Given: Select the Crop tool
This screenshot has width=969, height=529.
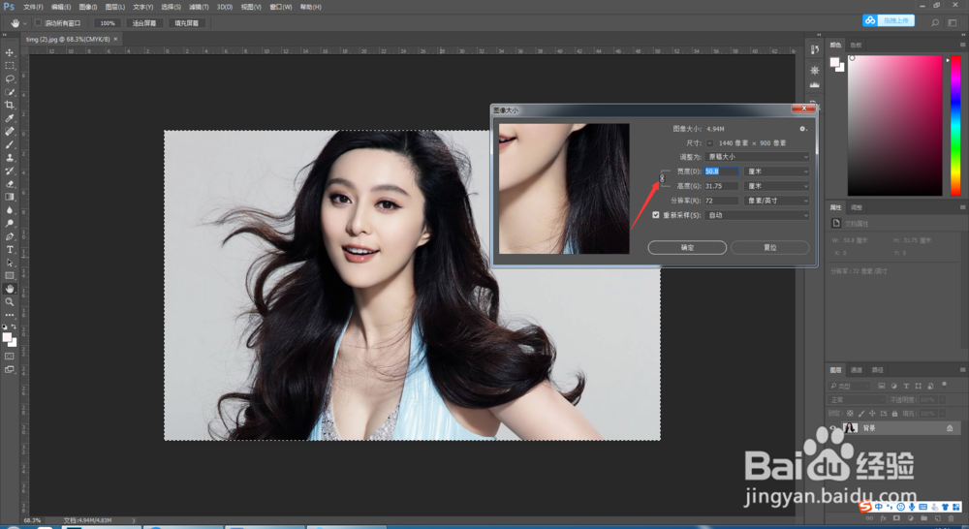Looking at the screenshot, I should pos(10,105).
